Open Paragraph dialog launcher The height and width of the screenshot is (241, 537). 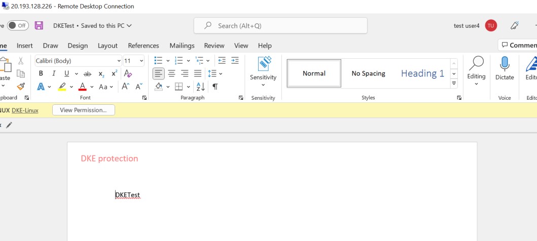[241, 98]
